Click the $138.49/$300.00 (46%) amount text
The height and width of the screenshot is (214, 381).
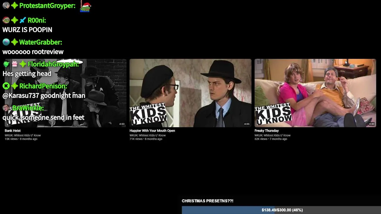coord(282,210)
